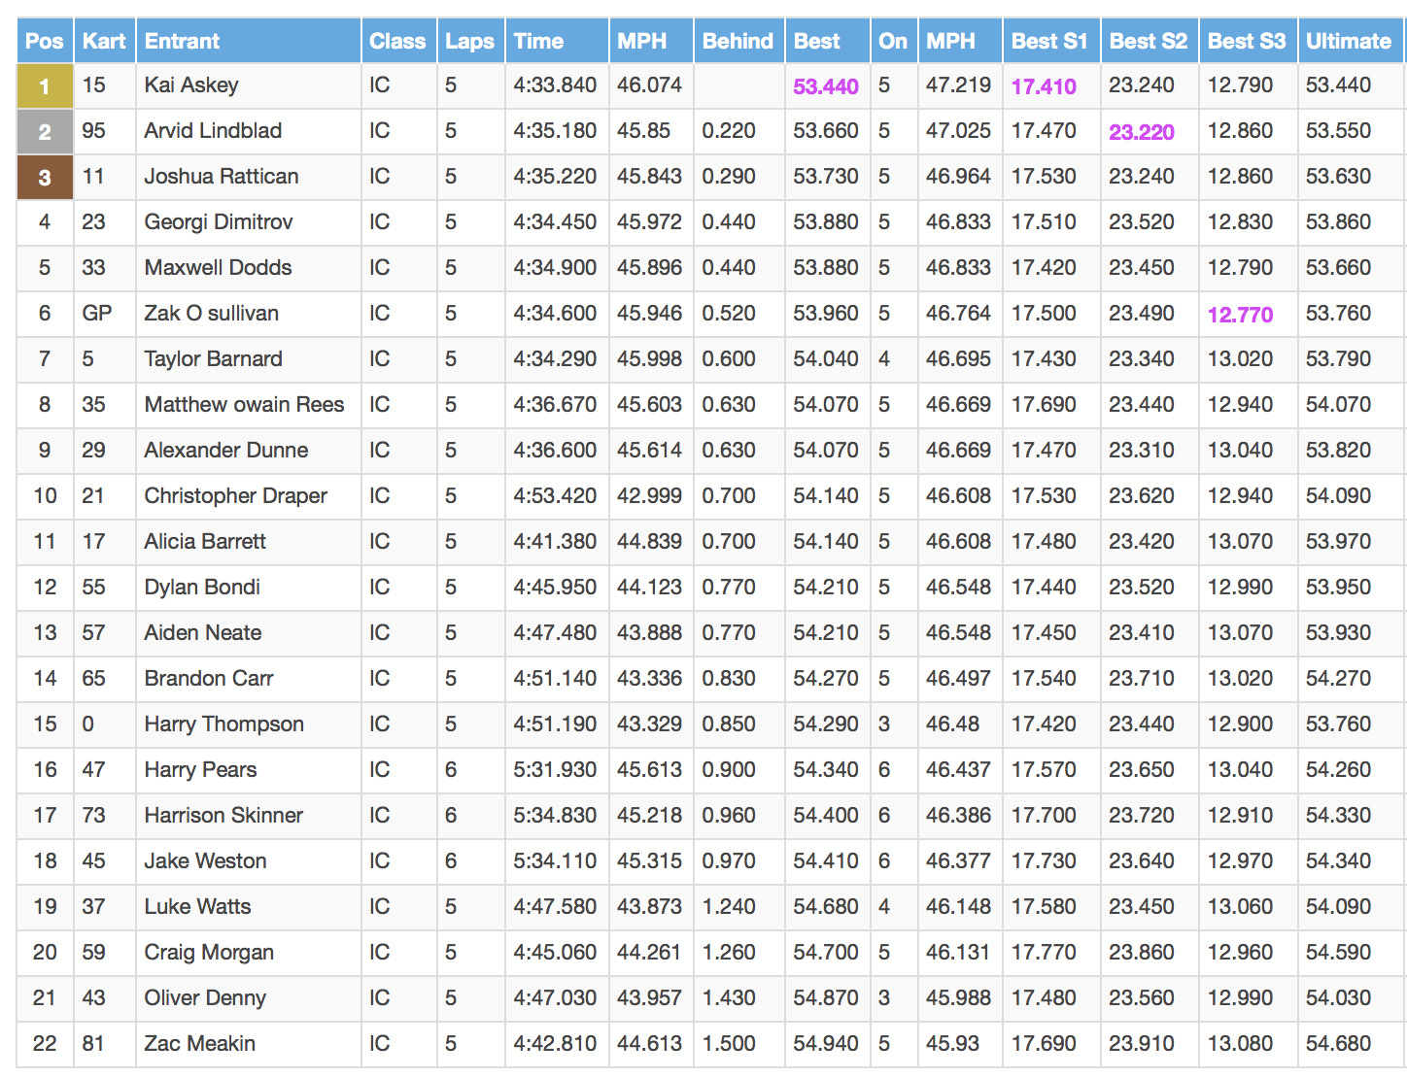
Task: Click the GP kart value
Action: pos(97,314)
